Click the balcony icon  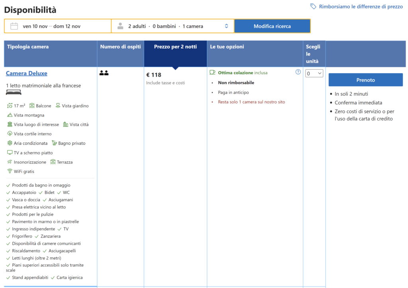tap(32, 106)
